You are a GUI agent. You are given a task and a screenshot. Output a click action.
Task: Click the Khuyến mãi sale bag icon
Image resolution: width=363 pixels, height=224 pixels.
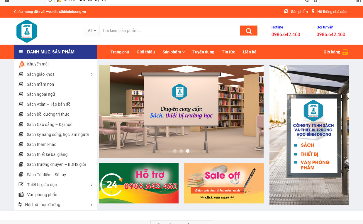coord(22,64)
